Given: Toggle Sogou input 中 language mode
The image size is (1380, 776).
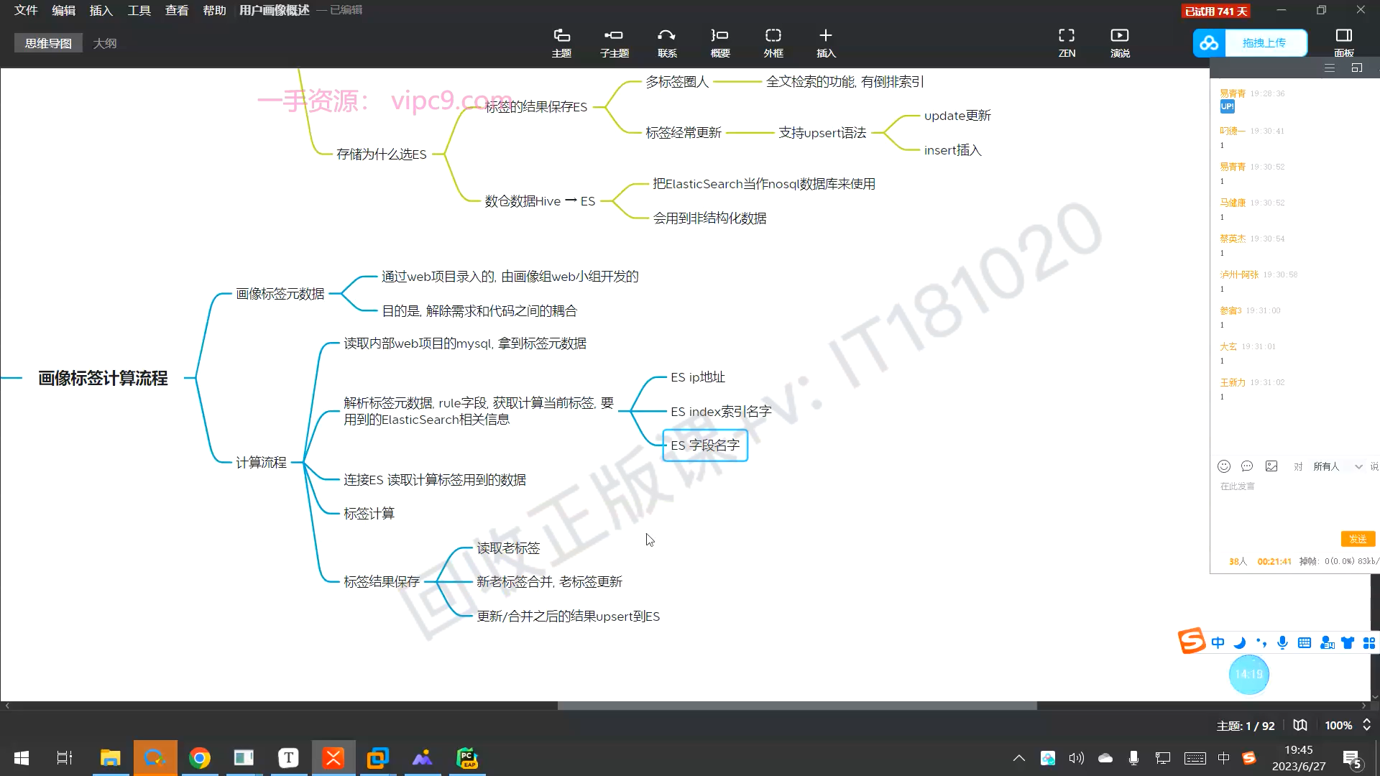Looking at the screenshot, I should [x=1218, y=643].
